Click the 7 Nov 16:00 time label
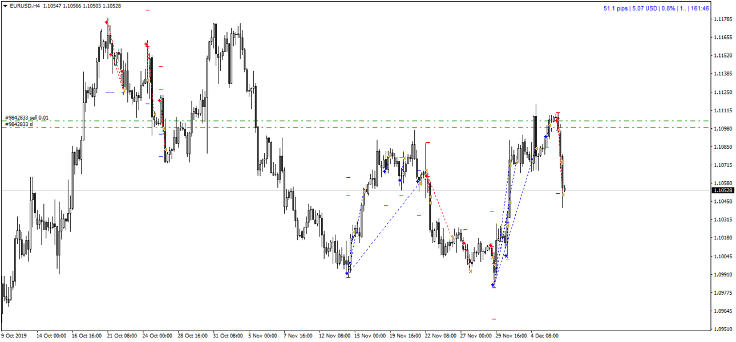Image resolution: width=736 pixels, height=342 pixels. [x=298, y=336]
